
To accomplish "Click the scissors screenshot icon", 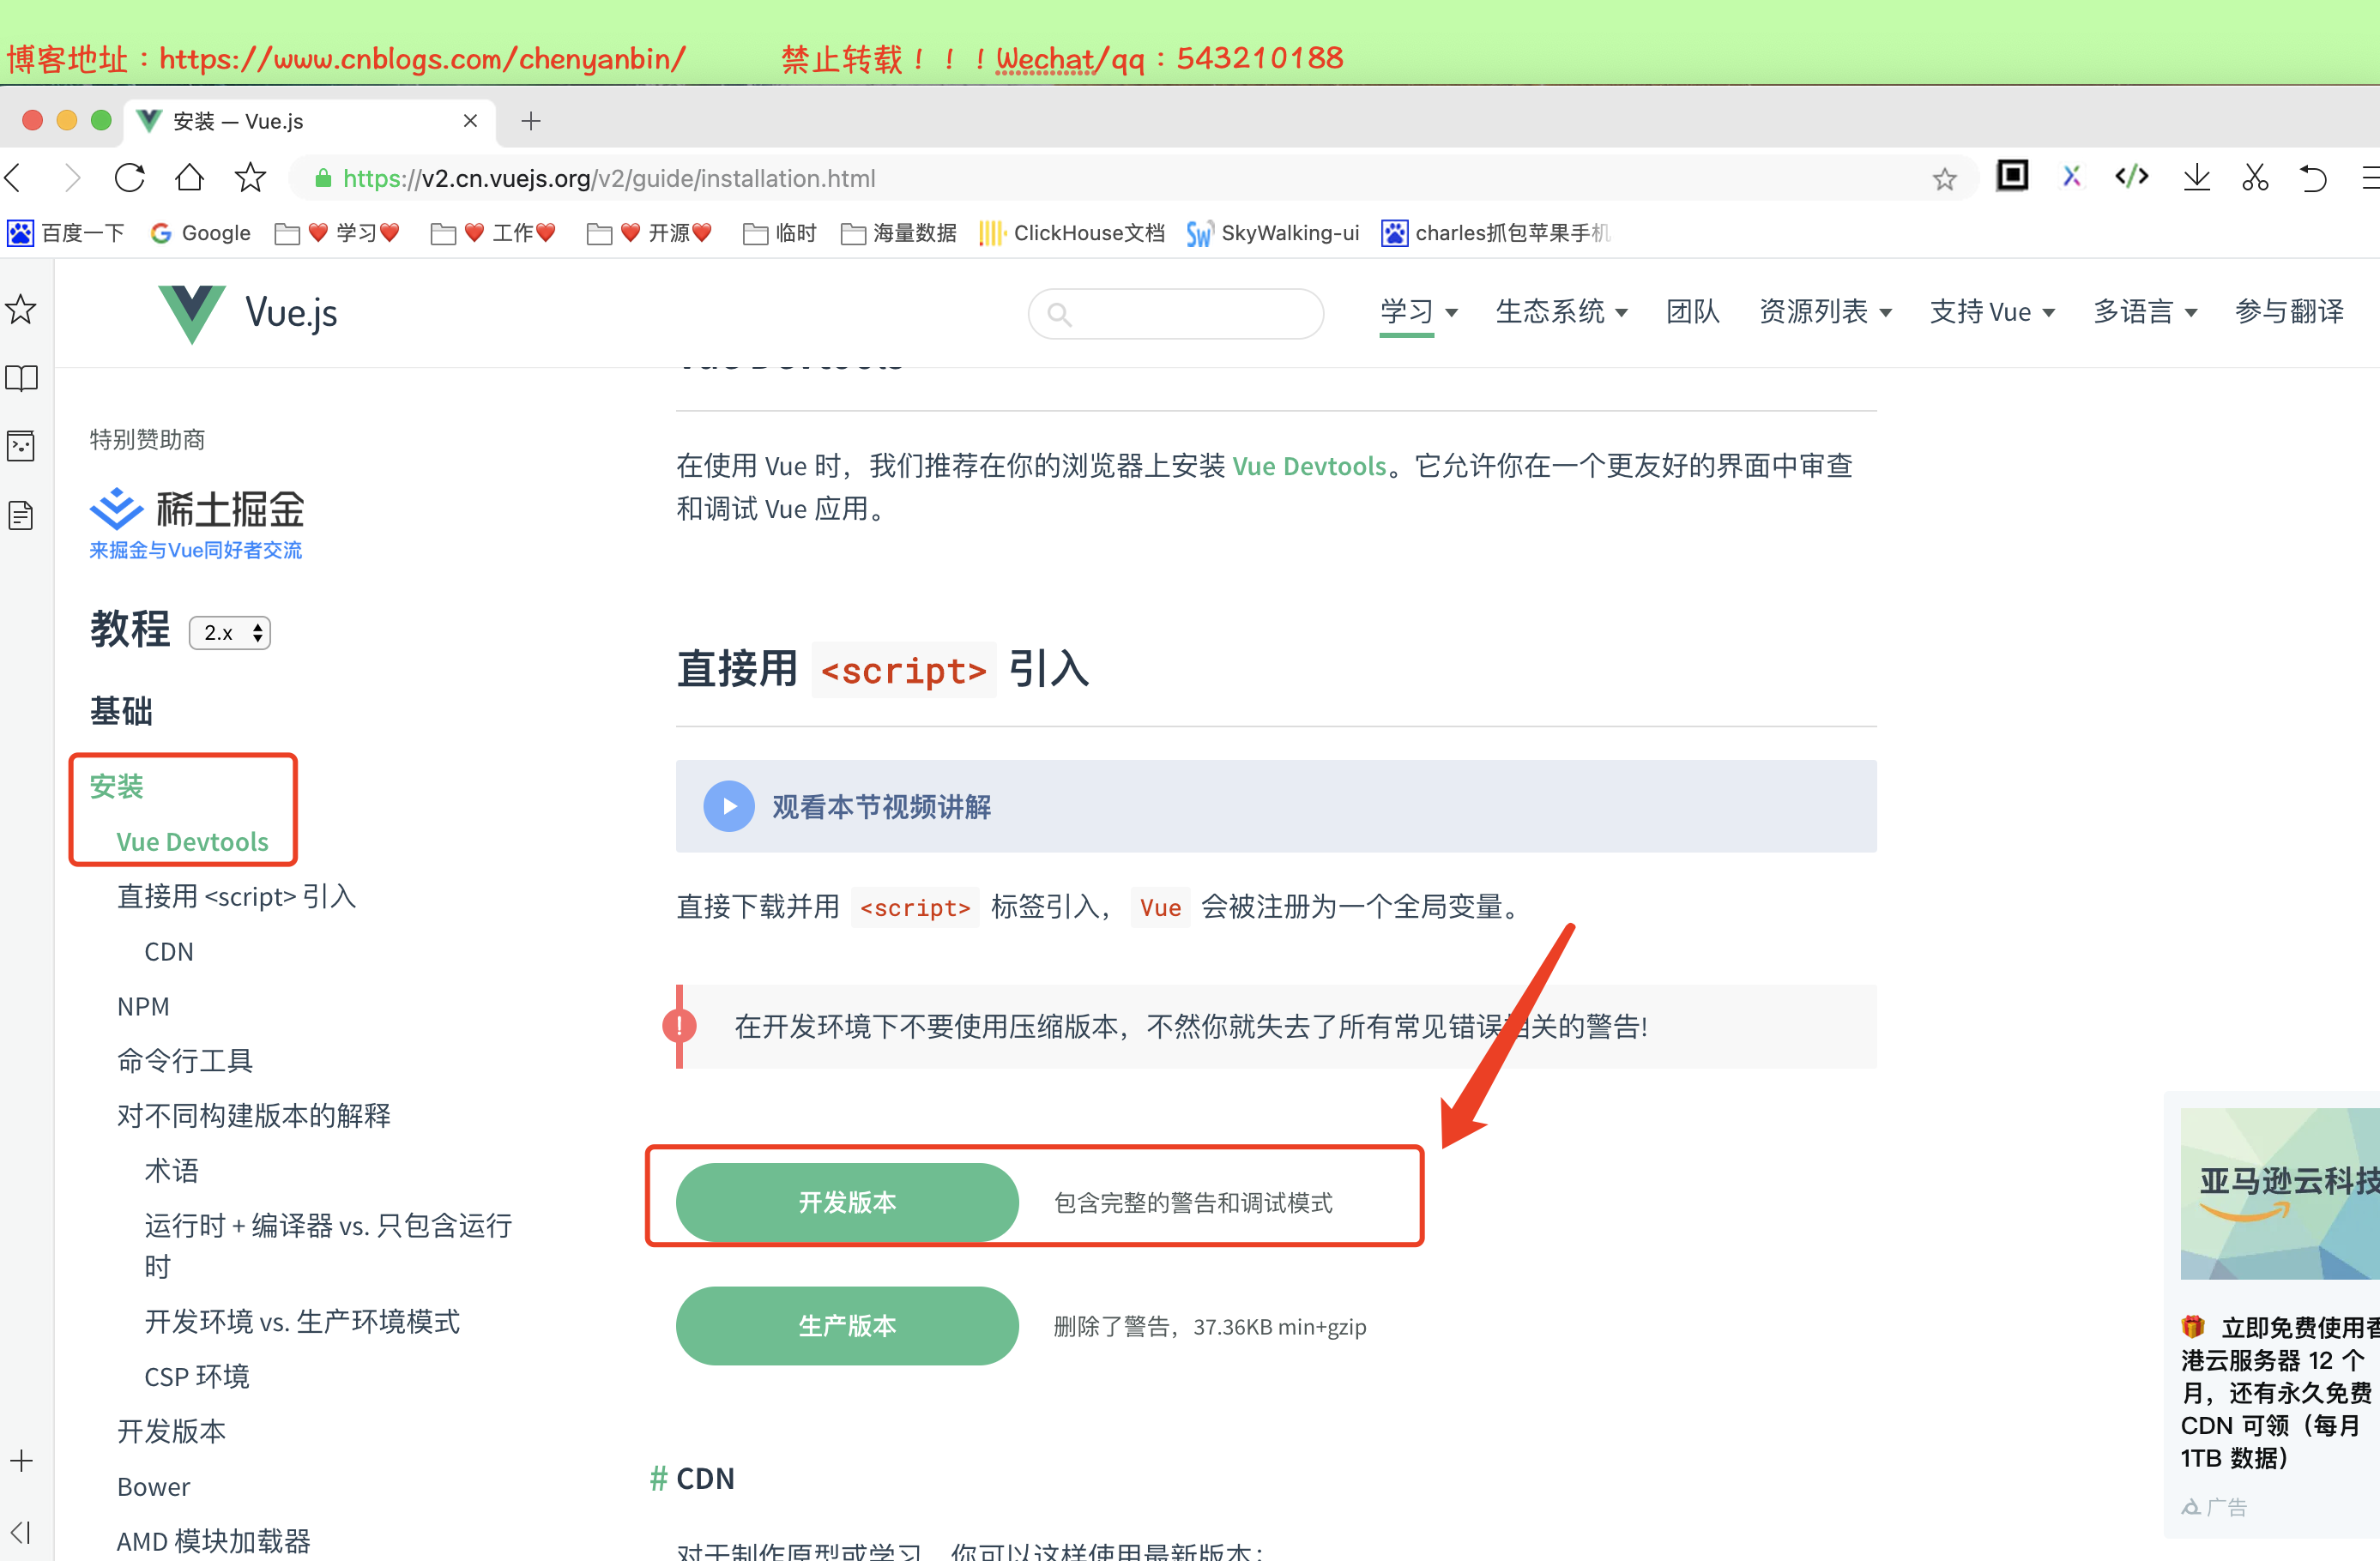I will [x=2254, y=178].
